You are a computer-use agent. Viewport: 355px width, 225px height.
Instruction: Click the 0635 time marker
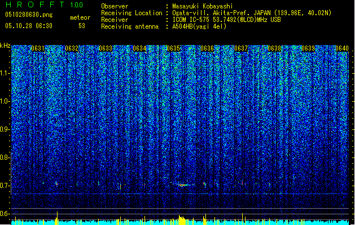click(173, 48)
